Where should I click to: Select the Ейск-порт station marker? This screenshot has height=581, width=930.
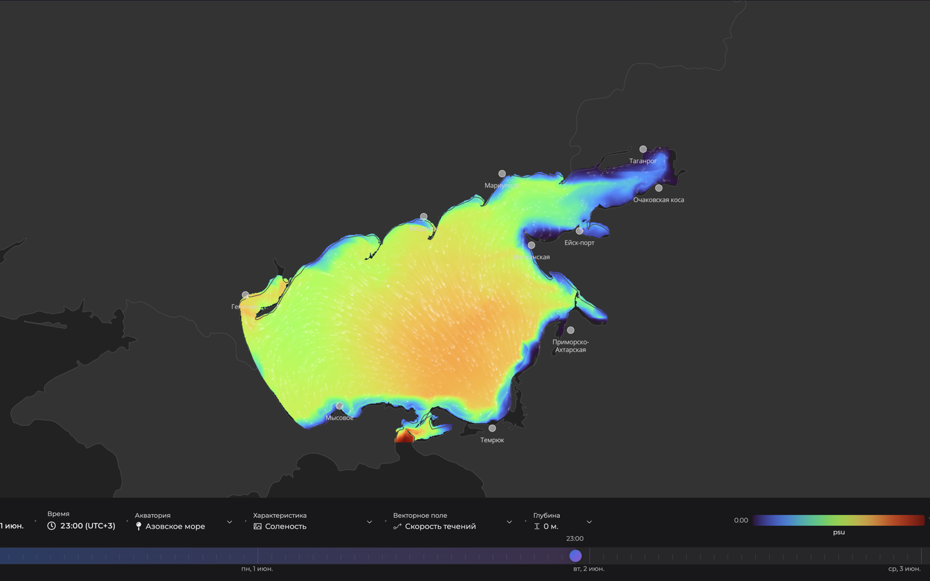pyautogui.click(x=580, y=231)
